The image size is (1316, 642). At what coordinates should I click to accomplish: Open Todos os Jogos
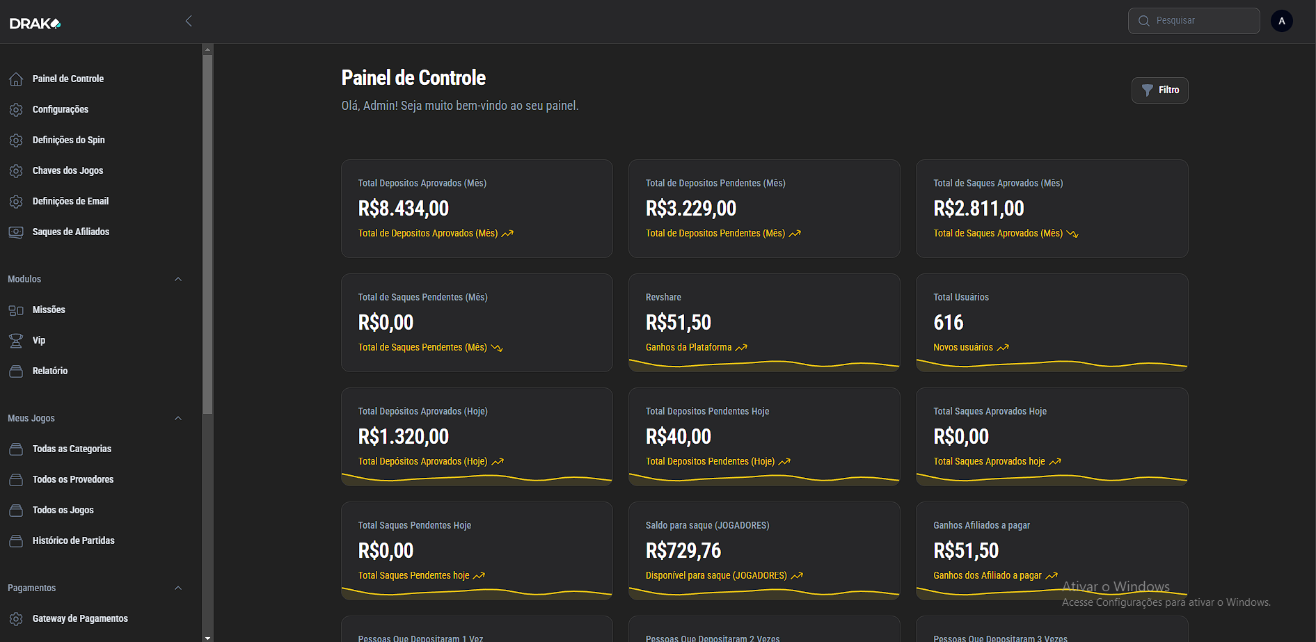[x=63, y=510]
